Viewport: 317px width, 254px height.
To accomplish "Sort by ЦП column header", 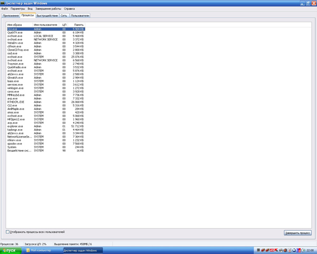I will pos(64,25).
